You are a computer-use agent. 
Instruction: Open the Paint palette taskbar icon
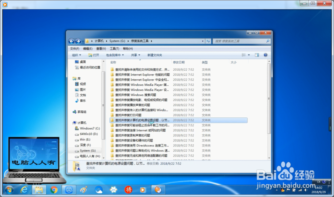coord(84,190)
